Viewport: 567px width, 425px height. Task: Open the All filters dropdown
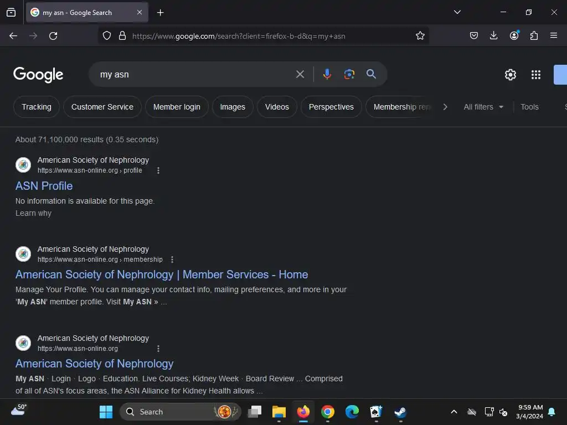coord(483,107)
